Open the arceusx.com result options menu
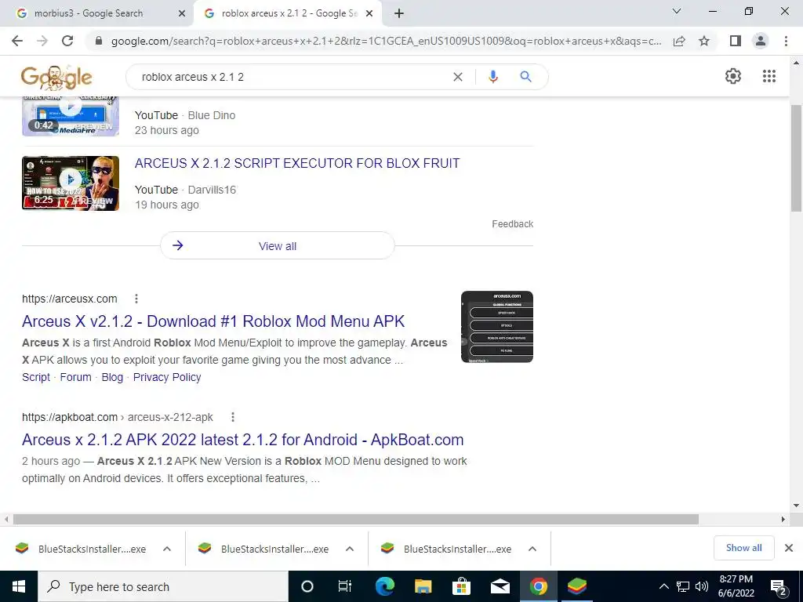Screen dimensions: 803x602 click(x=136, y=299)
